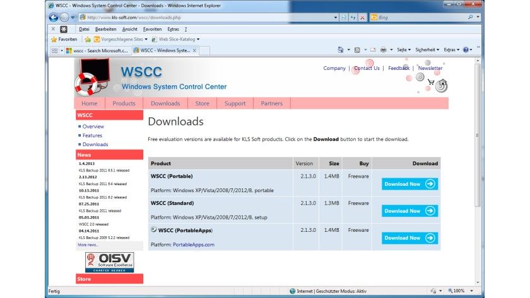
Task: Close the WSCC - Windows Syste... tab
Action: pyautogui.click(x=194, y=50)
